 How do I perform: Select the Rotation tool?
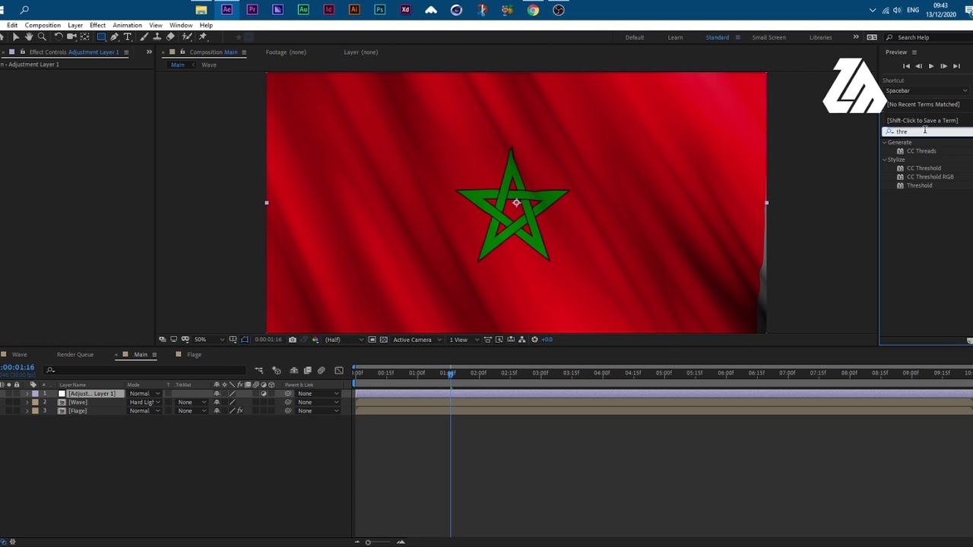pos(59,36)
